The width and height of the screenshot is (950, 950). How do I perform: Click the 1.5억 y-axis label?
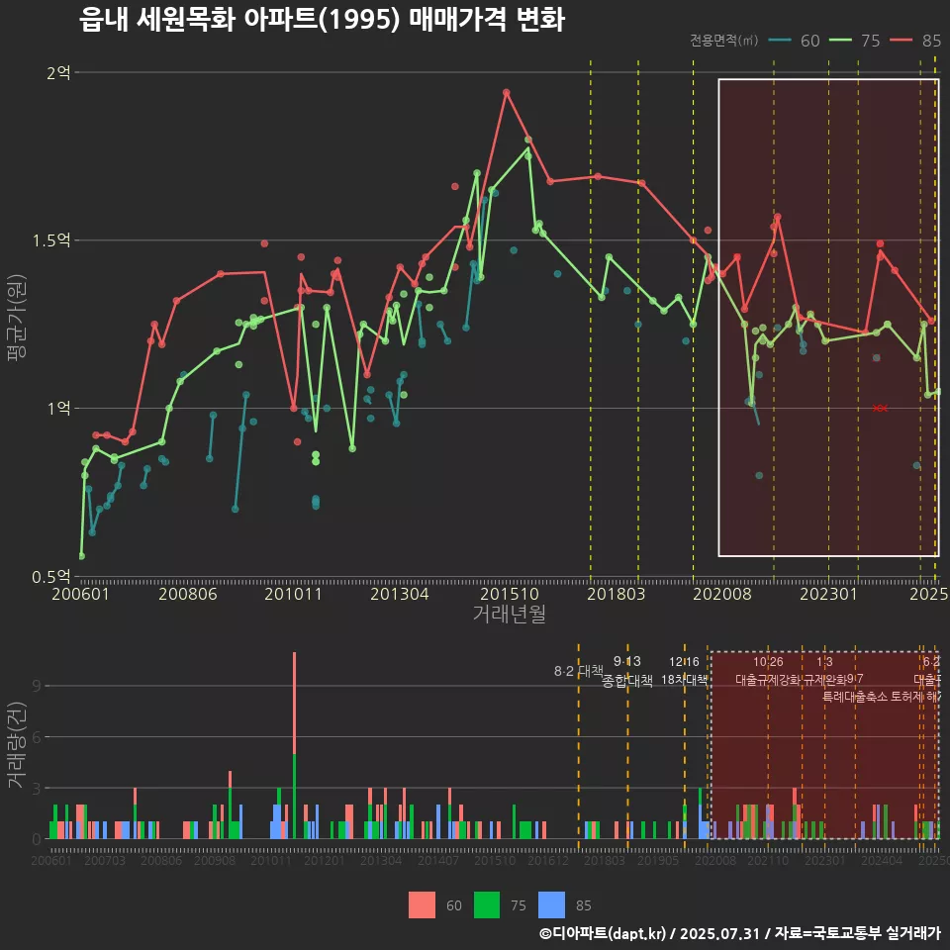(51, 240)
